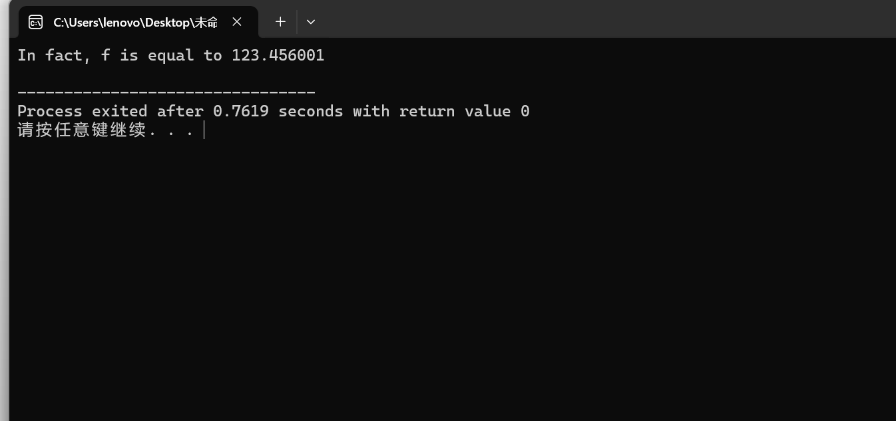
Task: Click the word "exited" in the output
Action: click(120, 111)
